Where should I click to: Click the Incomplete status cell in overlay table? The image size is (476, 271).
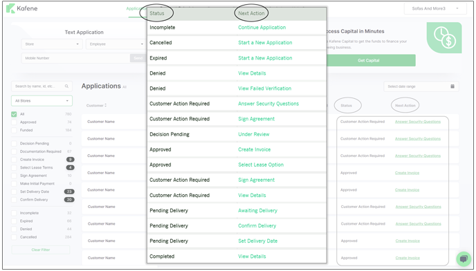tap(163, 28)
